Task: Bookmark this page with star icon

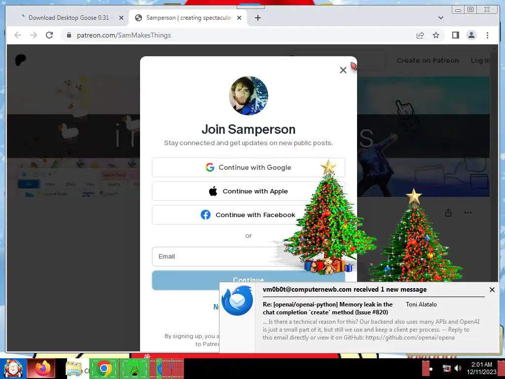Action: 436,35
